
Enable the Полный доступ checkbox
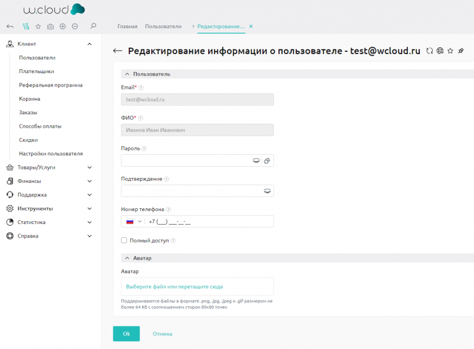tap(124, 240)
